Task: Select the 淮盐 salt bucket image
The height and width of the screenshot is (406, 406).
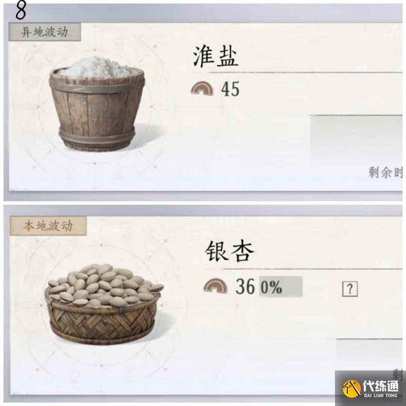Action: pyautogui.click(x=97, y=104)
